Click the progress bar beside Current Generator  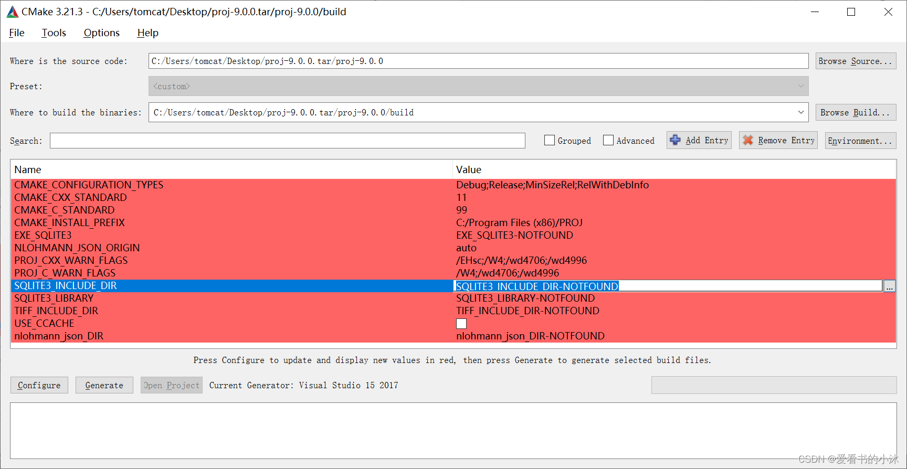point(774,385)
